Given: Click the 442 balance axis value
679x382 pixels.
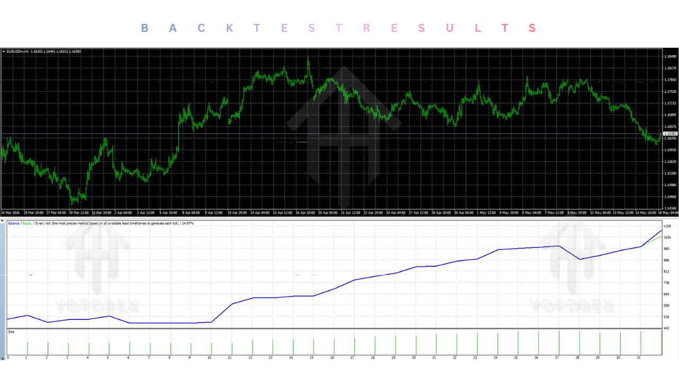Looking at the screenshot, I should pyautogui.click(x=666, y=328).
